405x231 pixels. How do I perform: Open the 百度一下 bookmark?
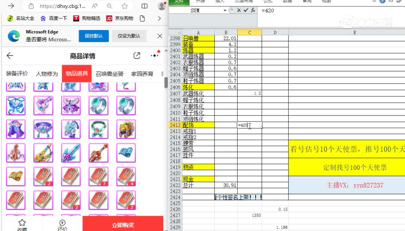54,18
